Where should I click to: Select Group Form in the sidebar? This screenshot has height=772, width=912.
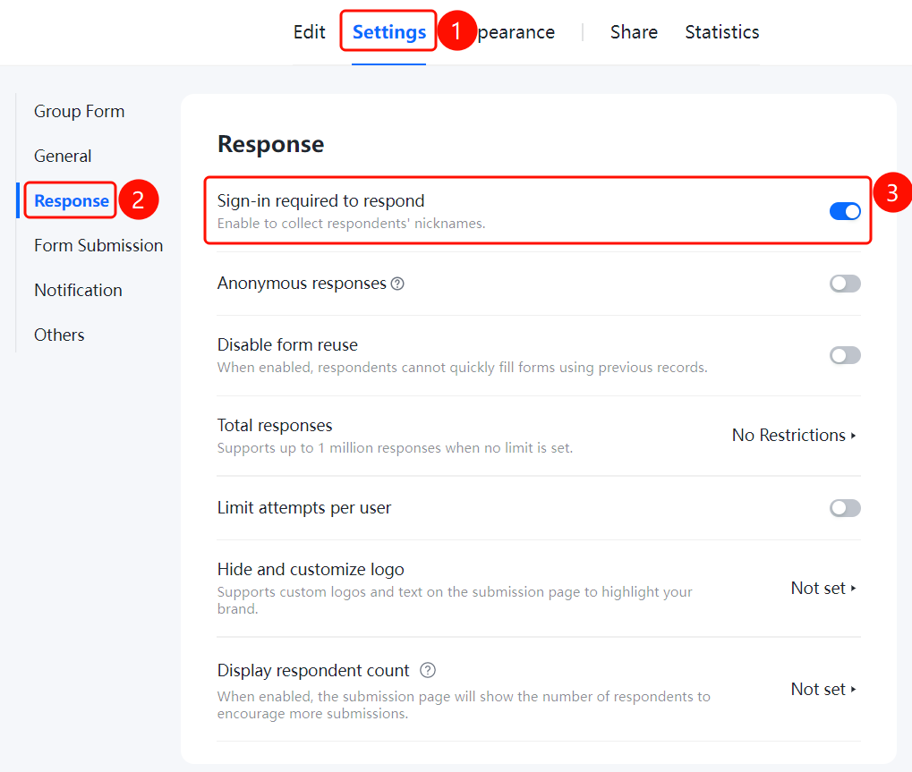coord(79,111)
